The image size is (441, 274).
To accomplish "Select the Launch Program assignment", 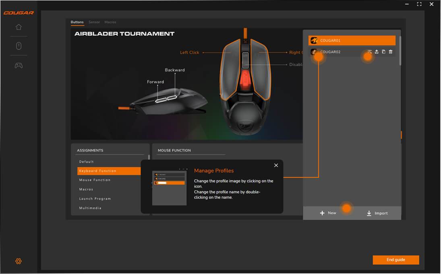I will coord(95,199).
